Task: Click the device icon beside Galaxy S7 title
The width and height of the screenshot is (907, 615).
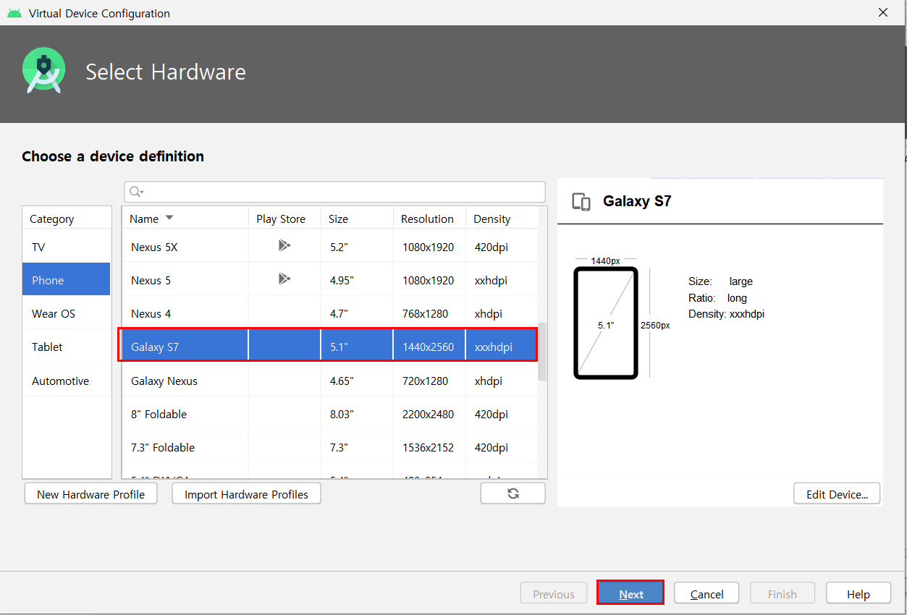Action: pos(581,202)
